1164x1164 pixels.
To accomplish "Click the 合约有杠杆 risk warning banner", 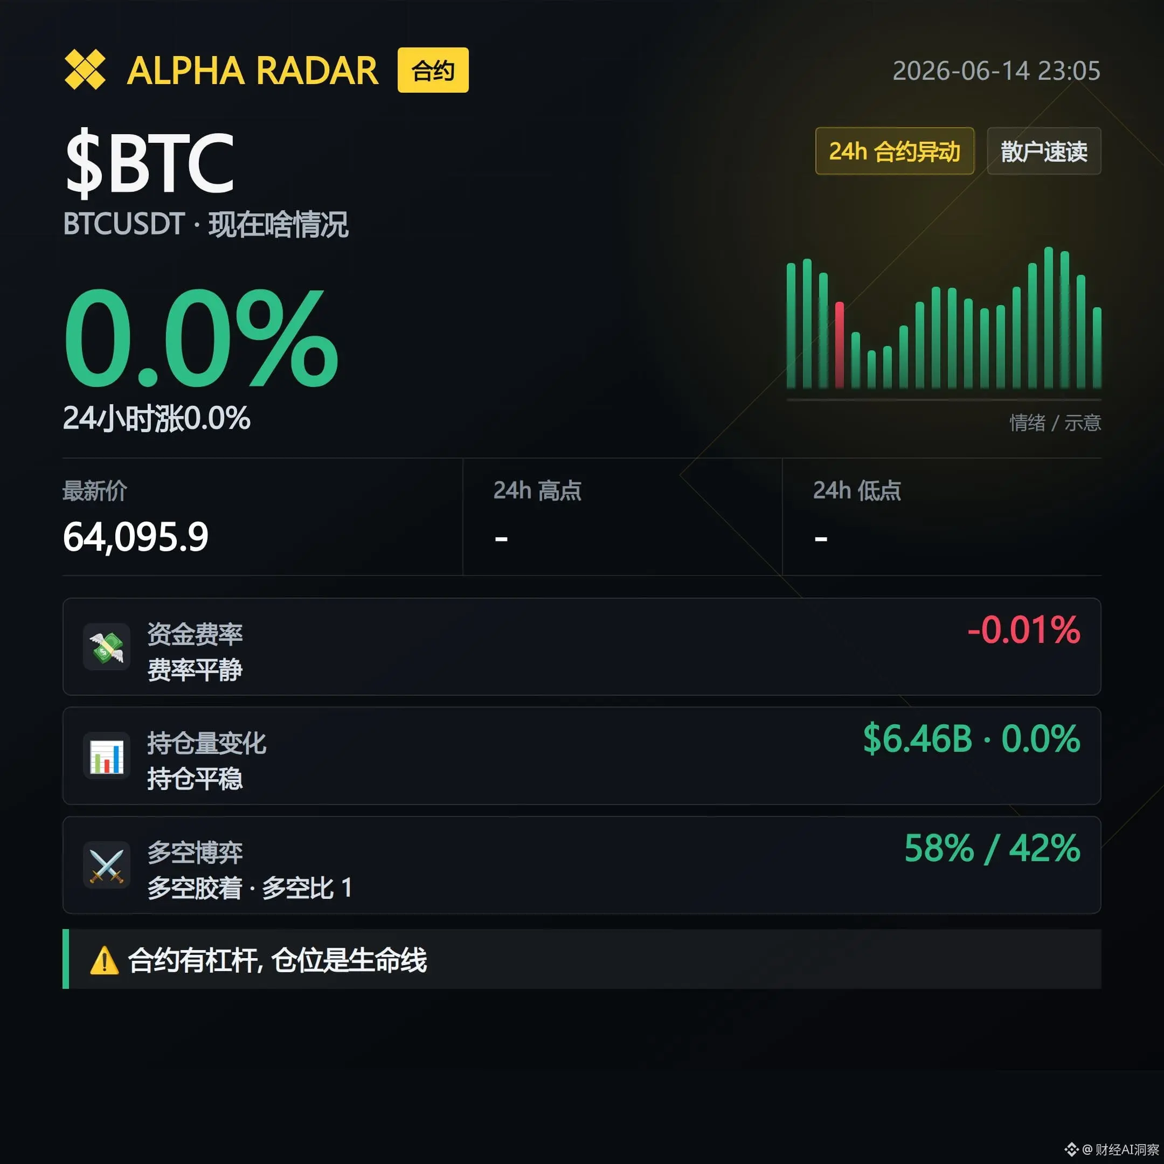I will pyautogui.click(x=582, y=959).
